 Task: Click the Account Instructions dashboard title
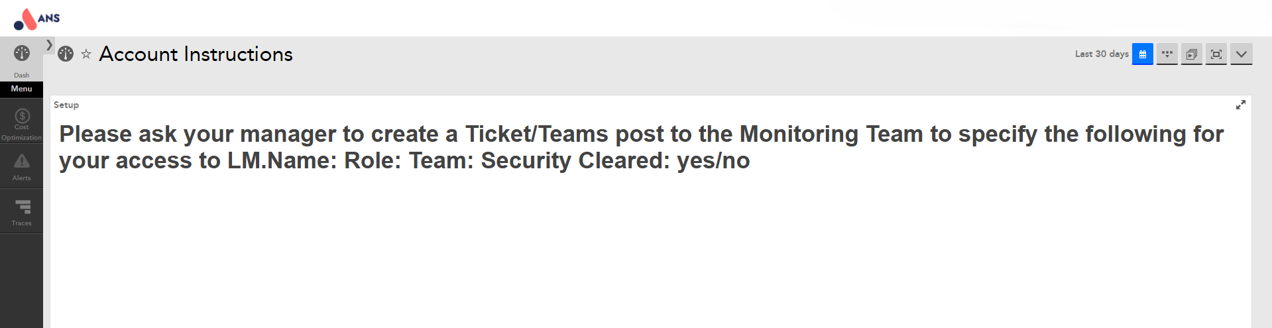click(196, 54)
